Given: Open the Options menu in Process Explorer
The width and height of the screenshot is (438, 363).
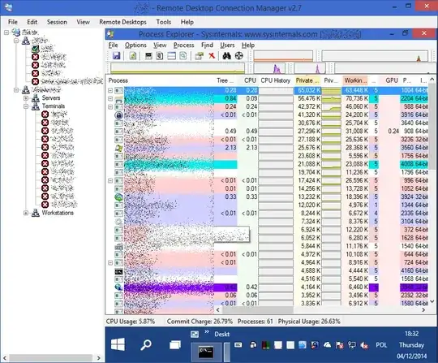Looking at the screenshot, I should 135,45.
